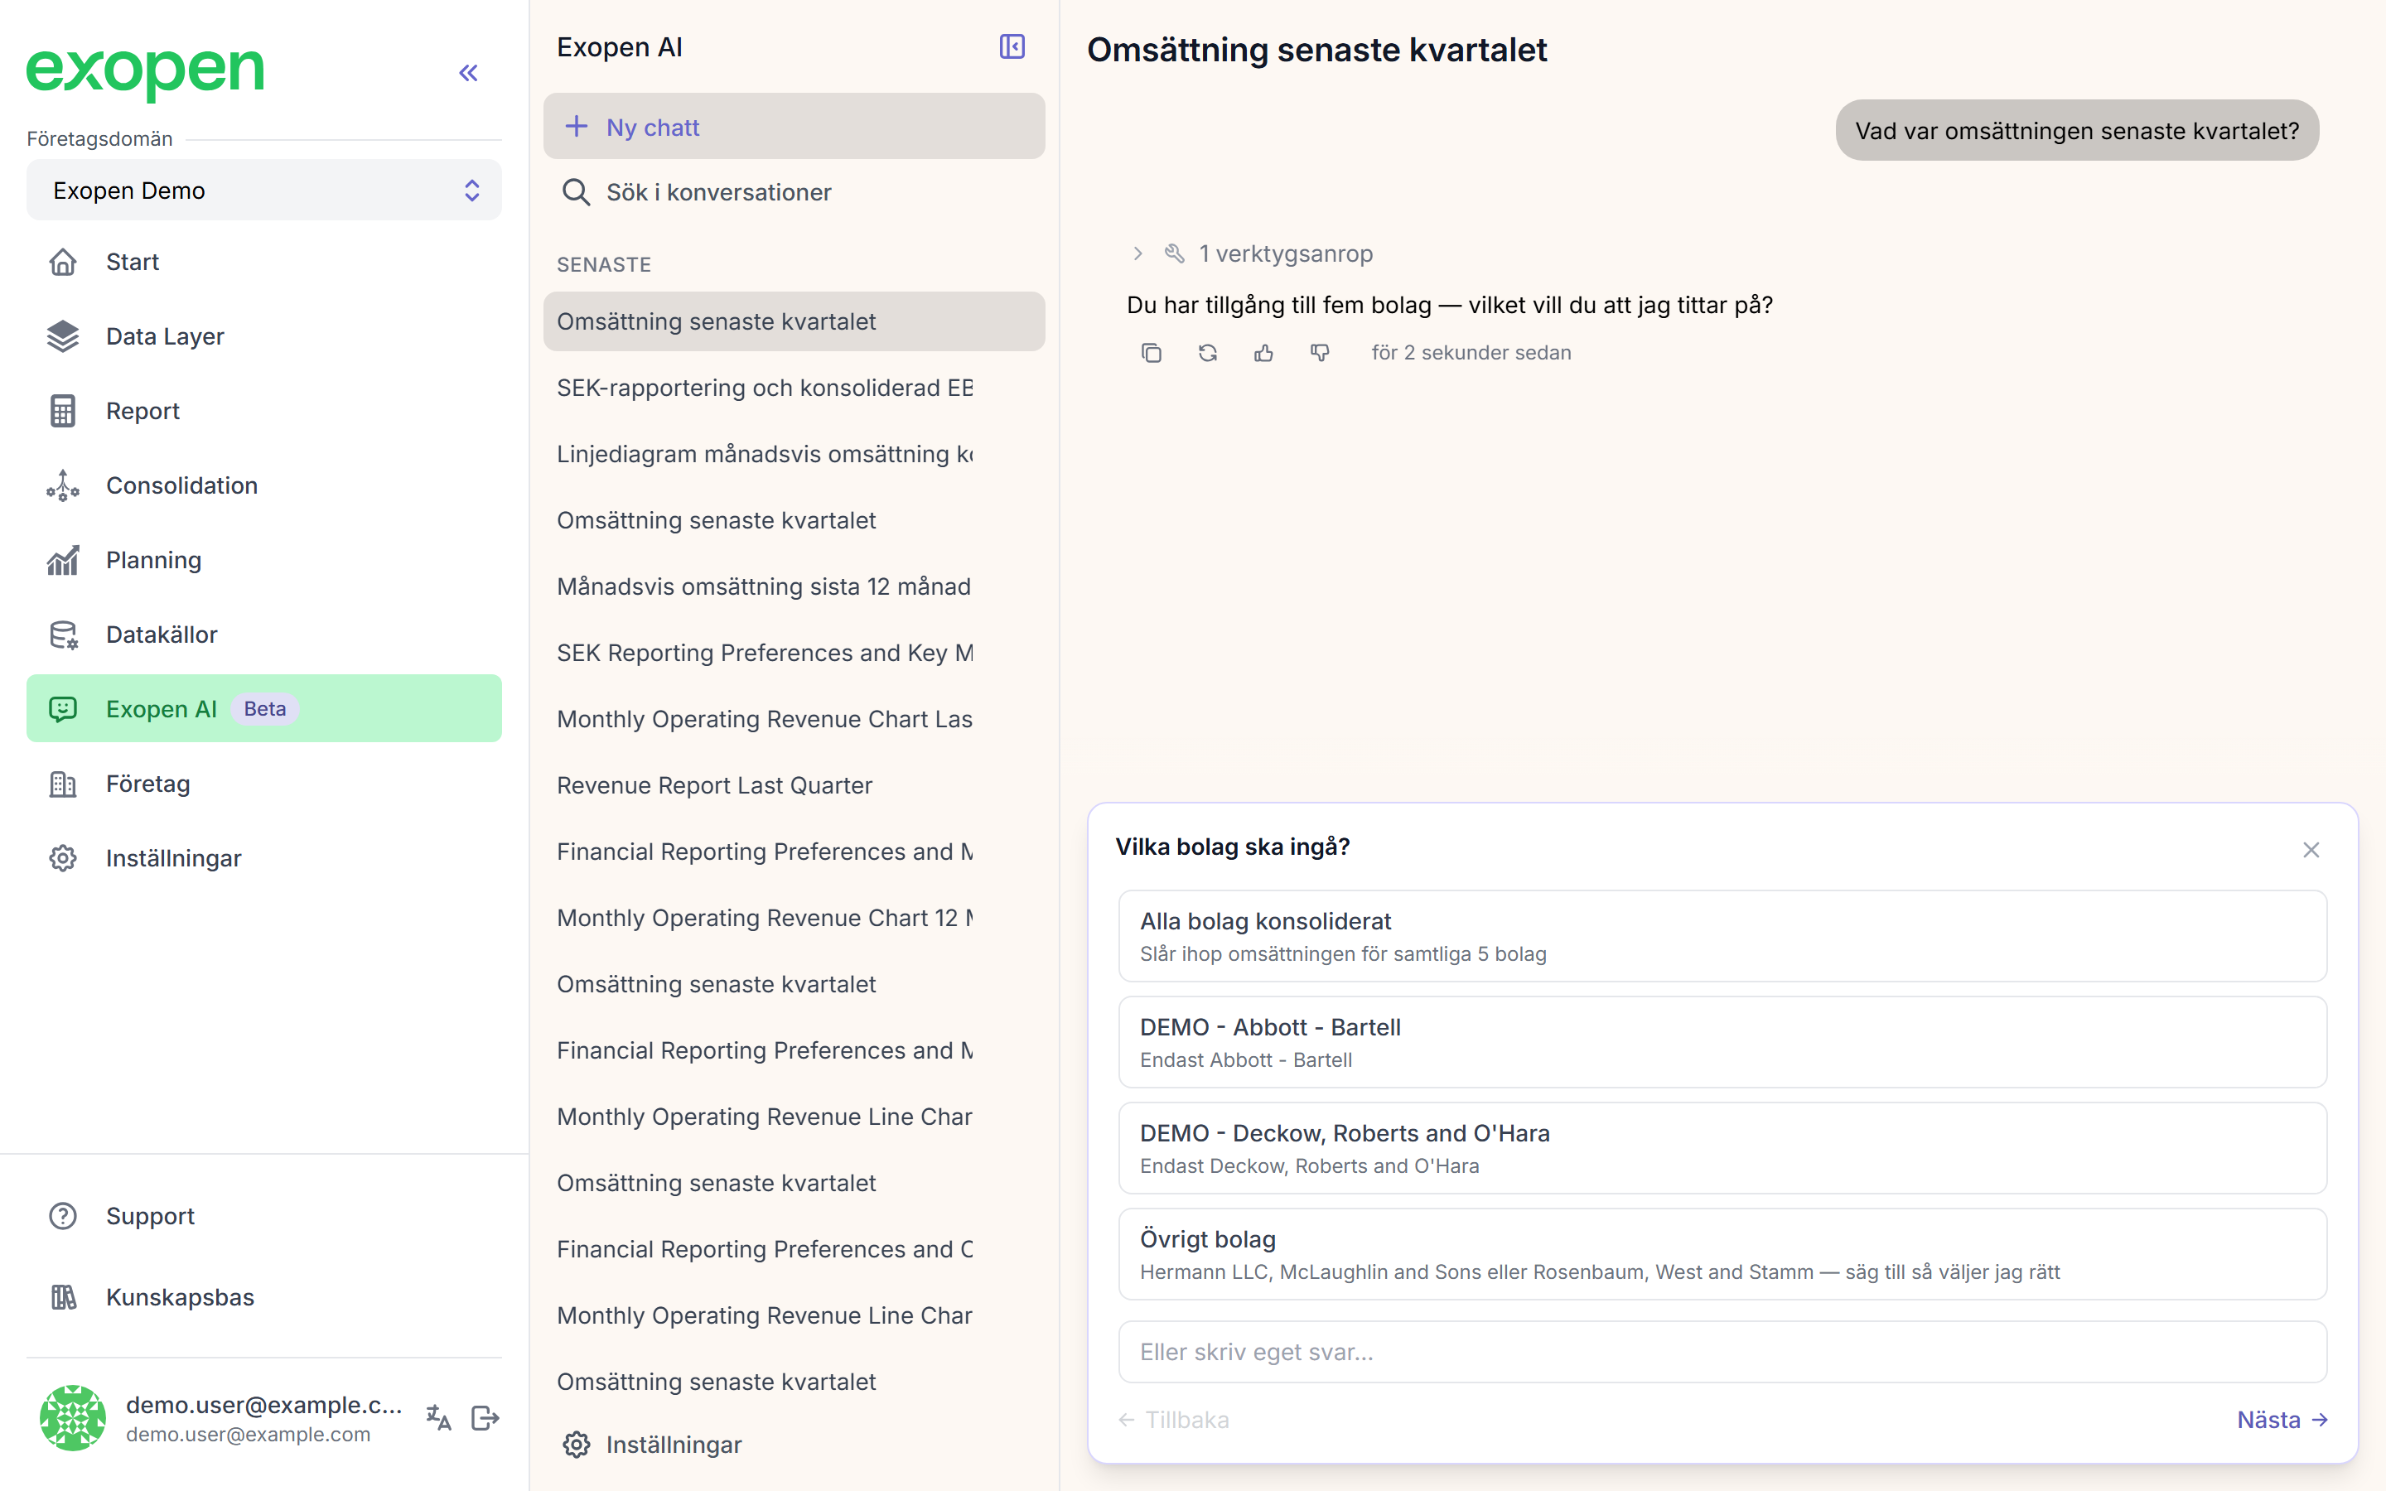This screenshot has width=2386, height=1491.
Task: Select 'DEMO - Abbott - Bartell' option
Action: pyautogui.click(x=1722, y=1041)
